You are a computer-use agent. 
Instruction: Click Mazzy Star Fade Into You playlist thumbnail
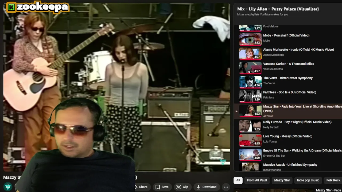pyautogui.click(x=250, y=111)
